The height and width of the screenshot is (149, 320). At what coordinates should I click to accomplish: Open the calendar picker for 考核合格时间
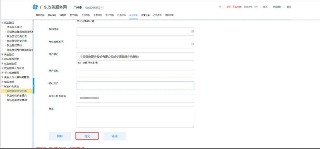(x=192, y=44)
